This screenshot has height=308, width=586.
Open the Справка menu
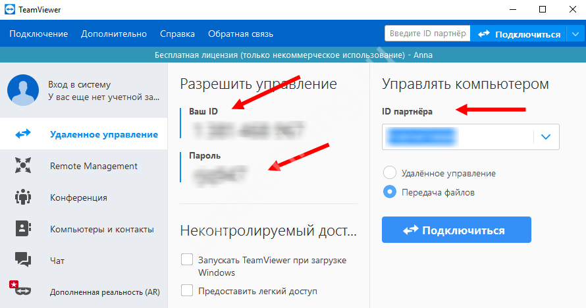pyautogui.click(x=177, y=34)
